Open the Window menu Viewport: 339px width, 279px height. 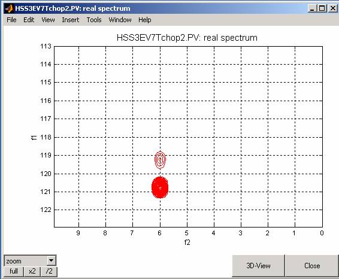pos(120,20)
